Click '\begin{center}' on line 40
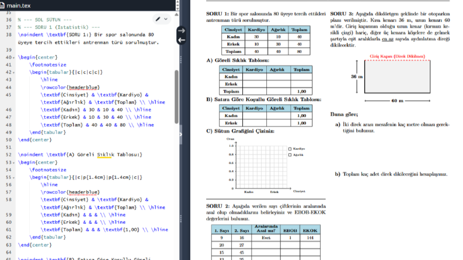The height and width of the screenshot is (260, 463). click(x=38, y=57)
